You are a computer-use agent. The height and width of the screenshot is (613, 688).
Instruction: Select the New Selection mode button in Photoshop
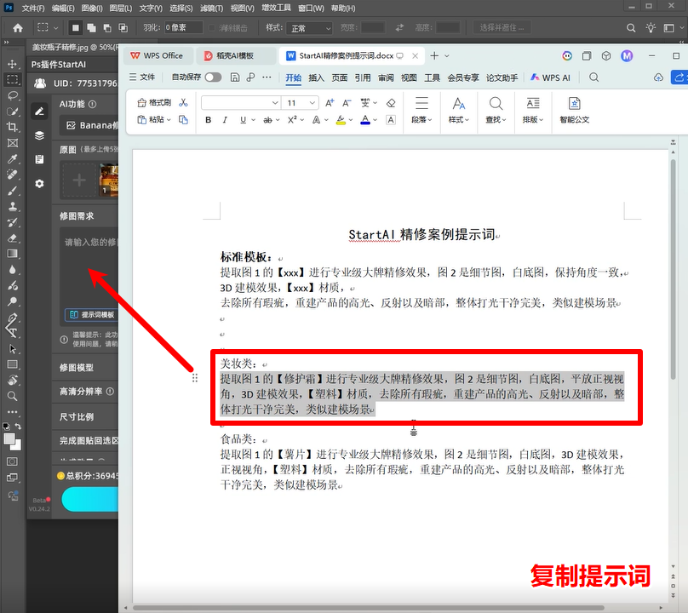tap(76, 28)
